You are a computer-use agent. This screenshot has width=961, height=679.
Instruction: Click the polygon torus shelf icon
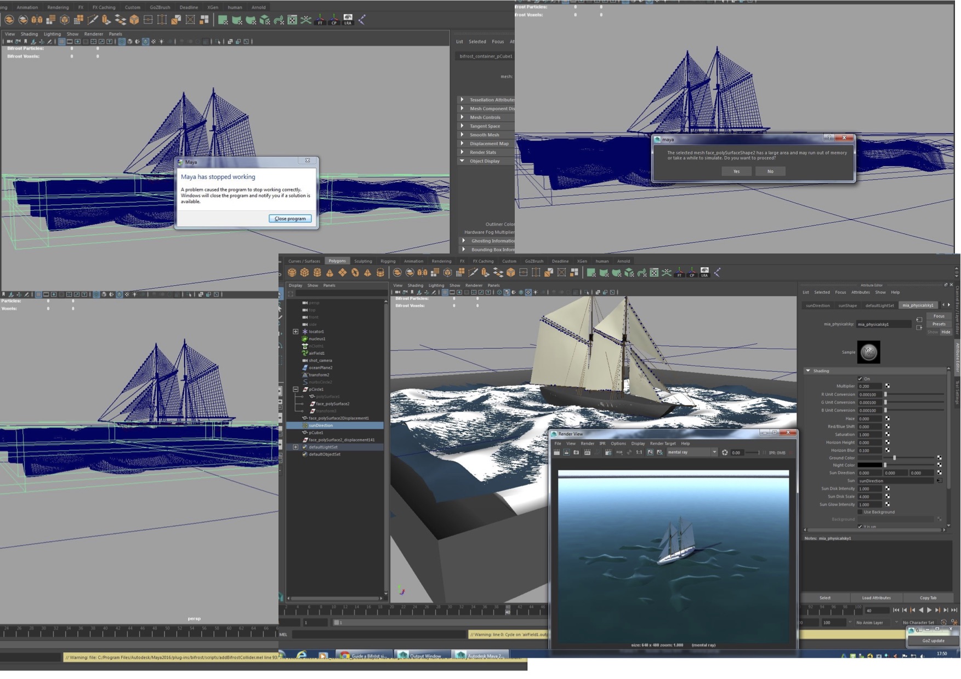click(x=355, y=273)
